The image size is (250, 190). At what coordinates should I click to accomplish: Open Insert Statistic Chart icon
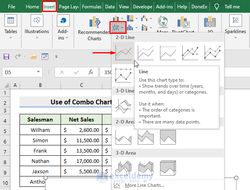tap(130, 27)
